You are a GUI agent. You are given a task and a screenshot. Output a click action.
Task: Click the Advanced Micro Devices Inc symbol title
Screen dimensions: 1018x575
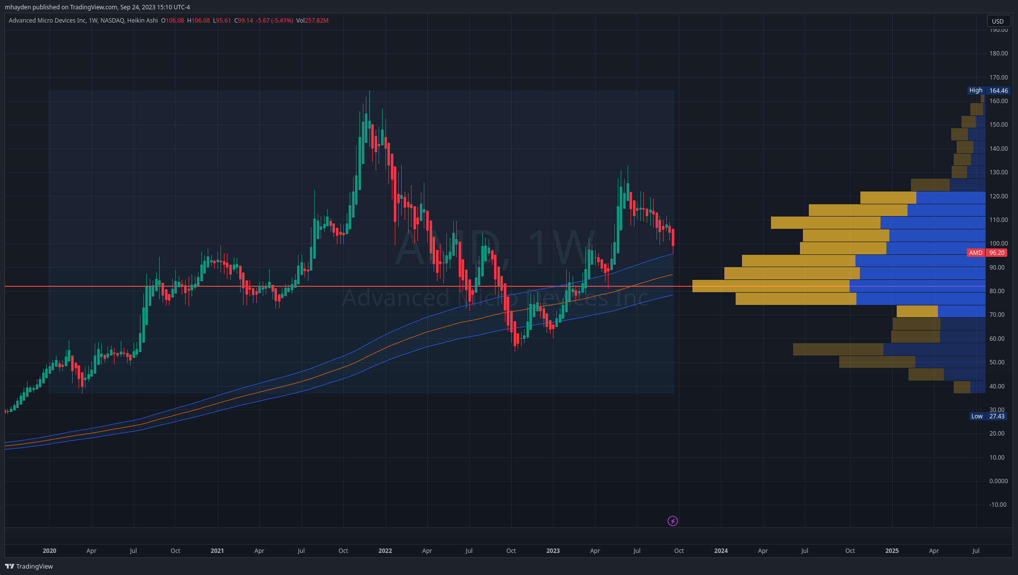pos(47,21)
